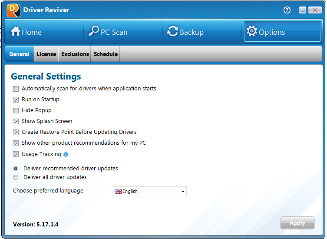Click the General Settings heading

point(46,76)
